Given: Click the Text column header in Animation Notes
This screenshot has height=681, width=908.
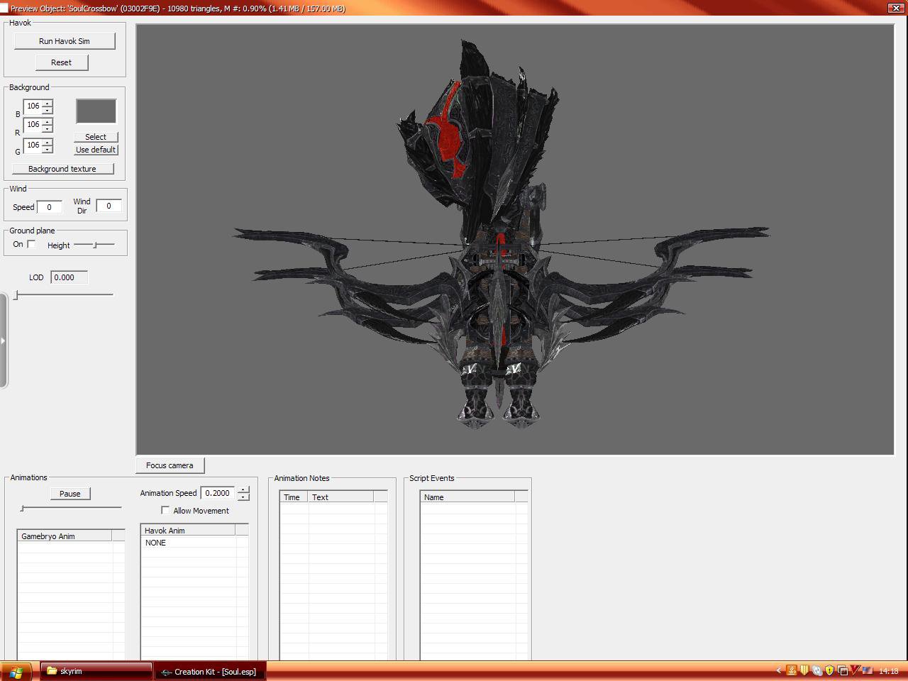Looking at the screenshot, I should [x=340, y=497].
